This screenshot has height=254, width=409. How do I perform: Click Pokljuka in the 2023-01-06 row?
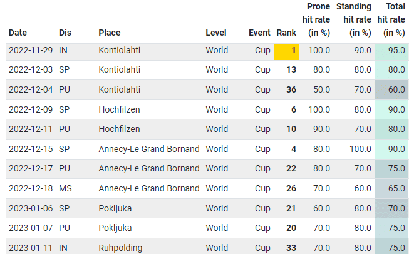tap(116, 208)
